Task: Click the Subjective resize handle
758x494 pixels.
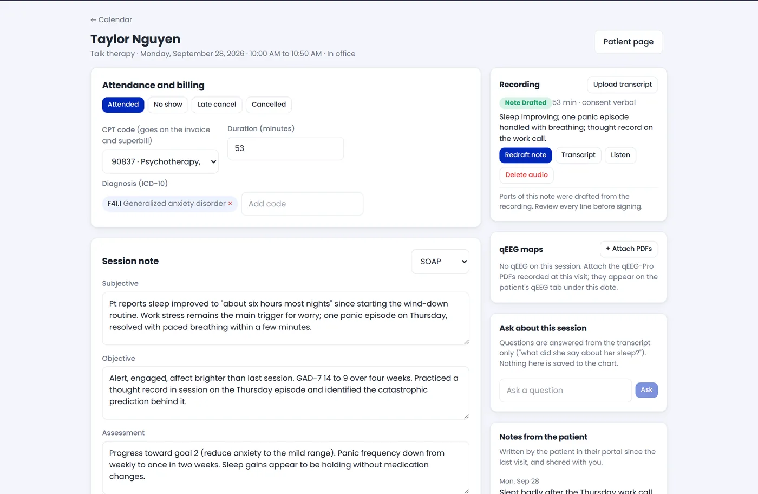Action: click(466, 342)
